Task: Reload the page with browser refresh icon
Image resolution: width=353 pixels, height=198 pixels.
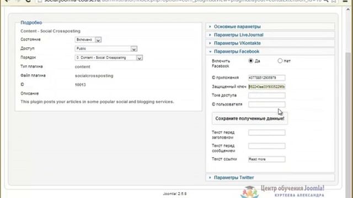Action: point(28,1)
